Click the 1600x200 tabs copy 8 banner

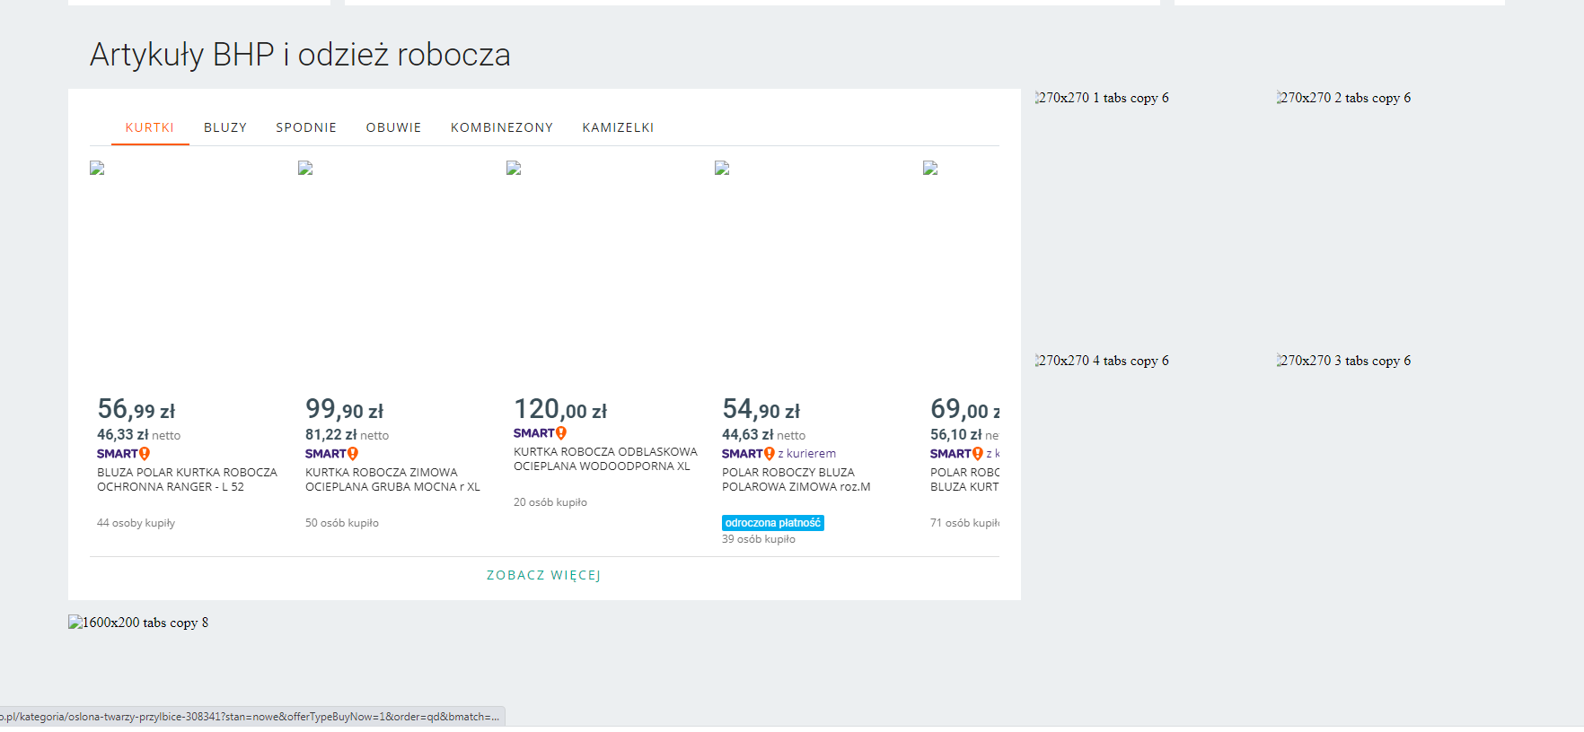[x=138, y=623]
